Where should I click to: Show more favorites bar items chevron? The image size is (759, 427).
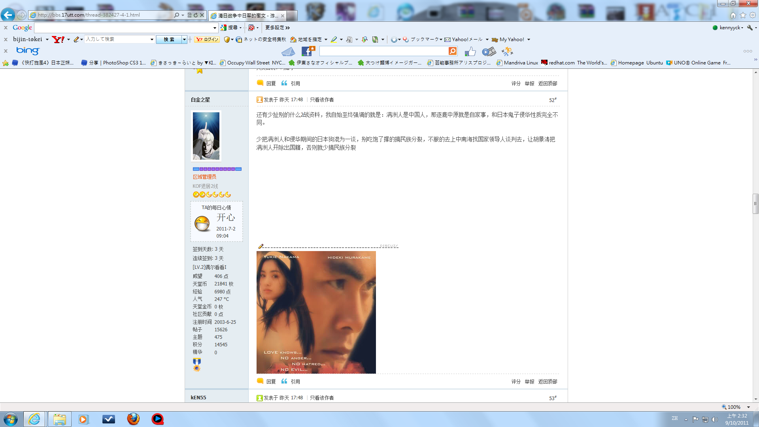pos(755,60)
